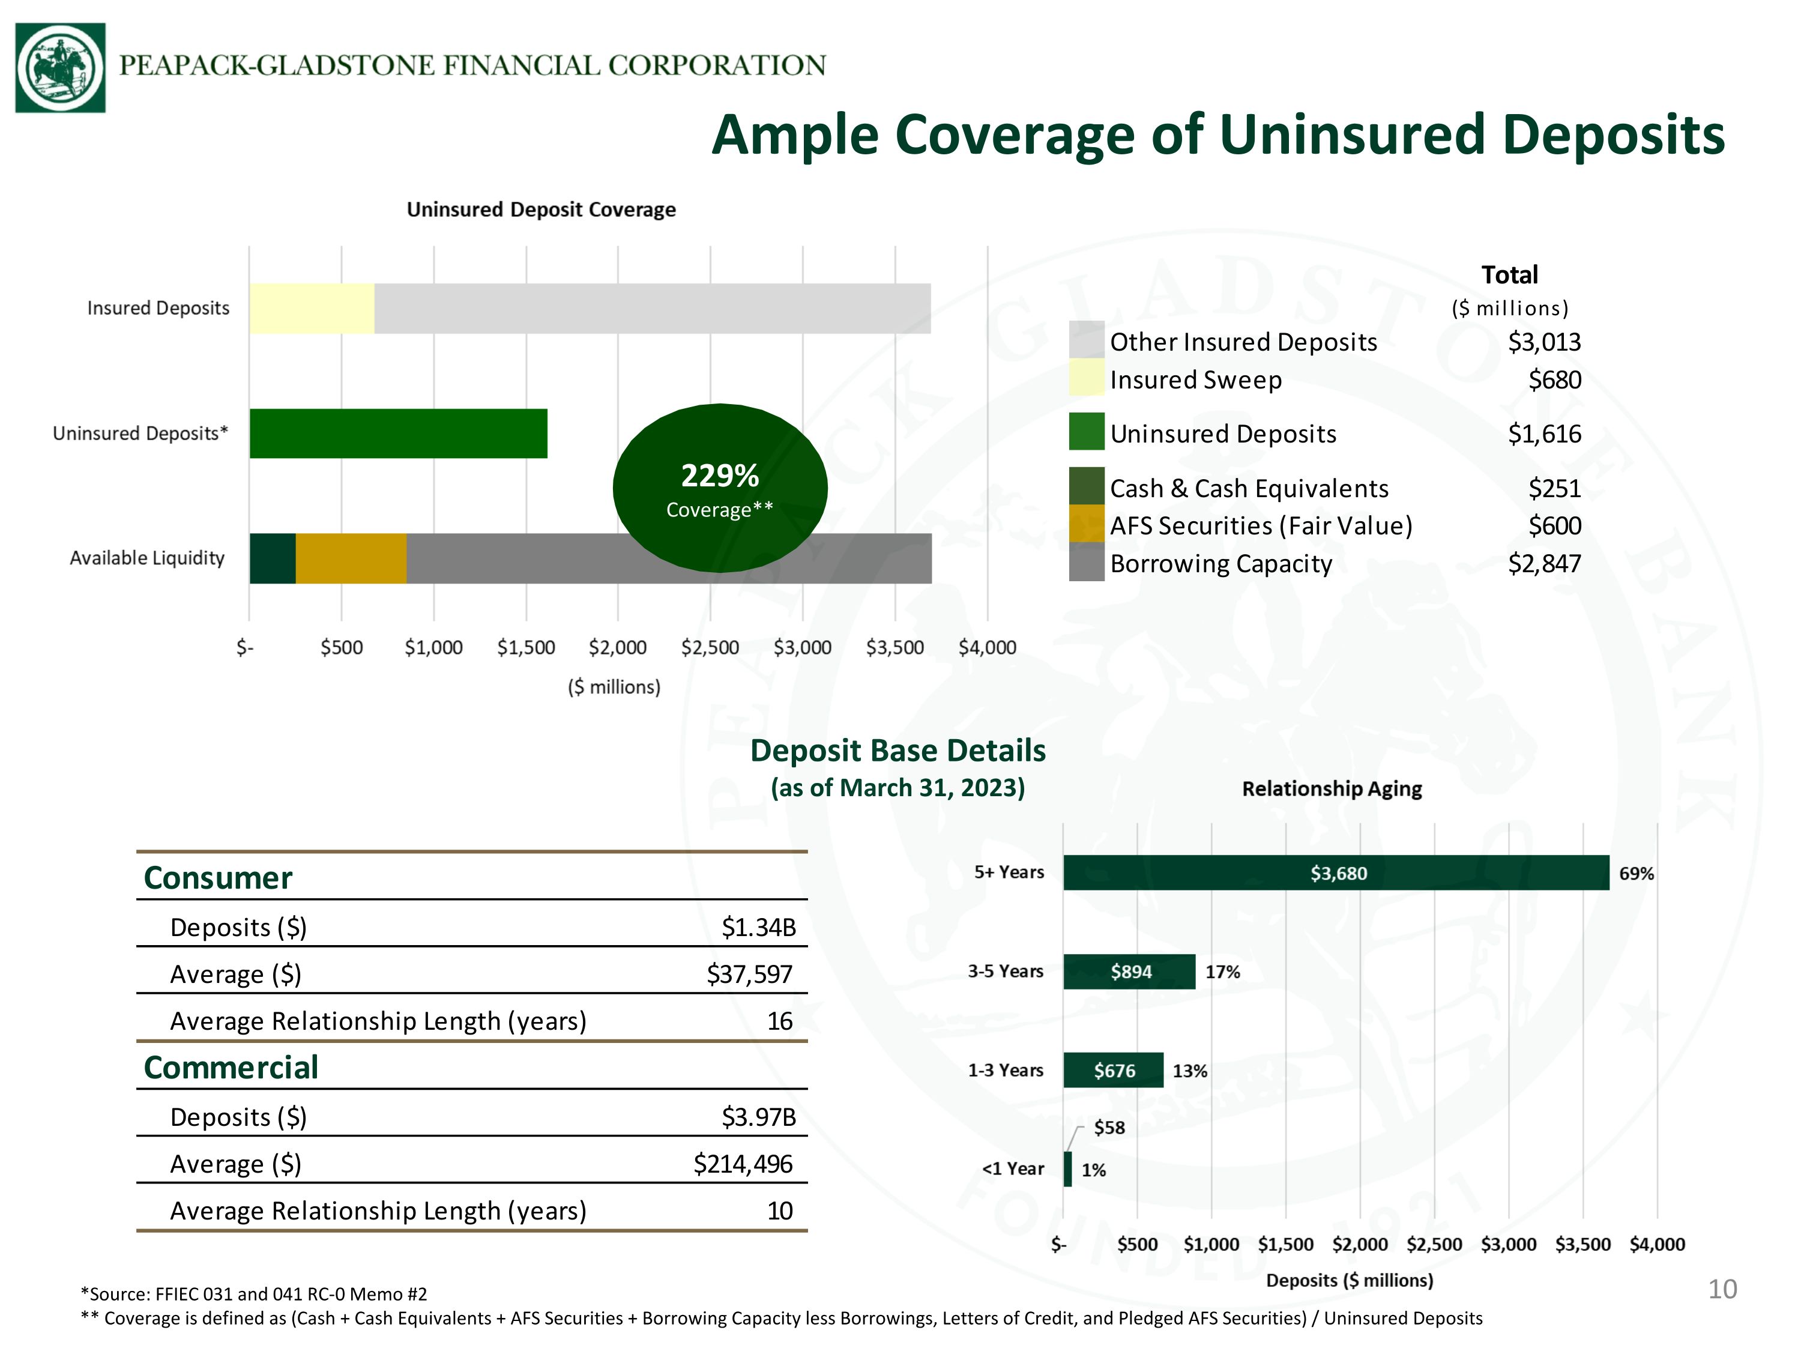Click the page number 10
The image size is (1801, 1351).
(x=1723, y=1289)
